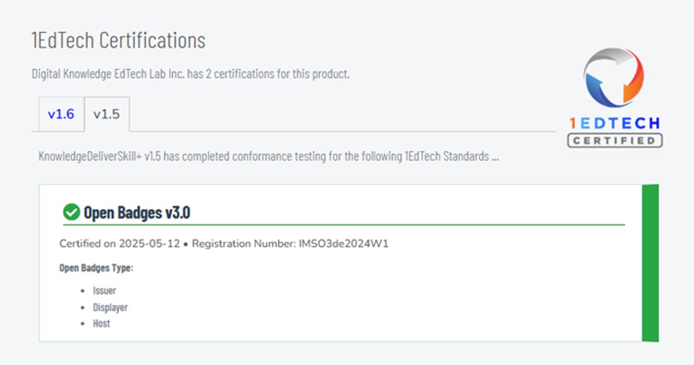The image size is (694, 365).
Task: Click the 1EdTech Certifications heading
Action: click(x=119, y=40)
